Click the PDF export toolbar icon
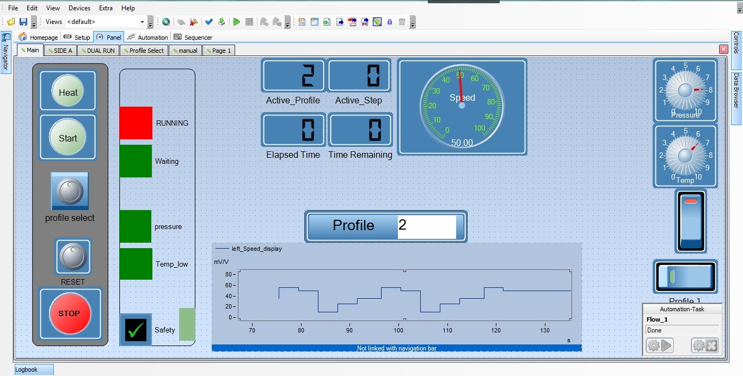Viewport: 743px width, 376px height. 352,22
